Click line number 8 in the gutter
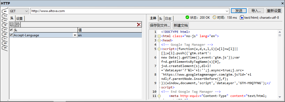 coord(155,74)
